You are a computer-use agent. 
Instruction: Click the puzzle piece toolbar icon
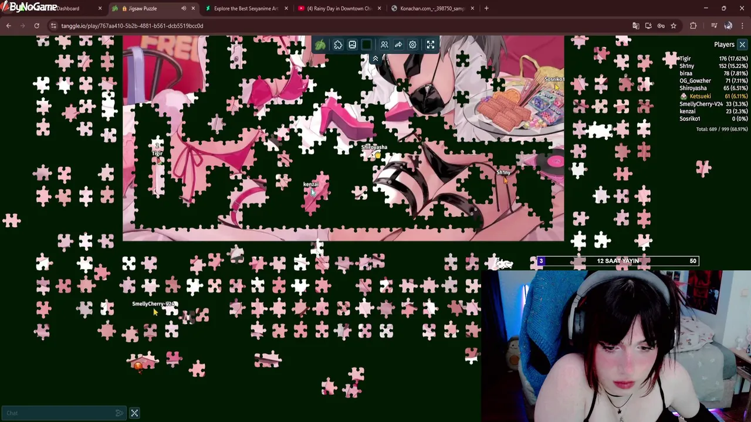click(x=338, y=45)
